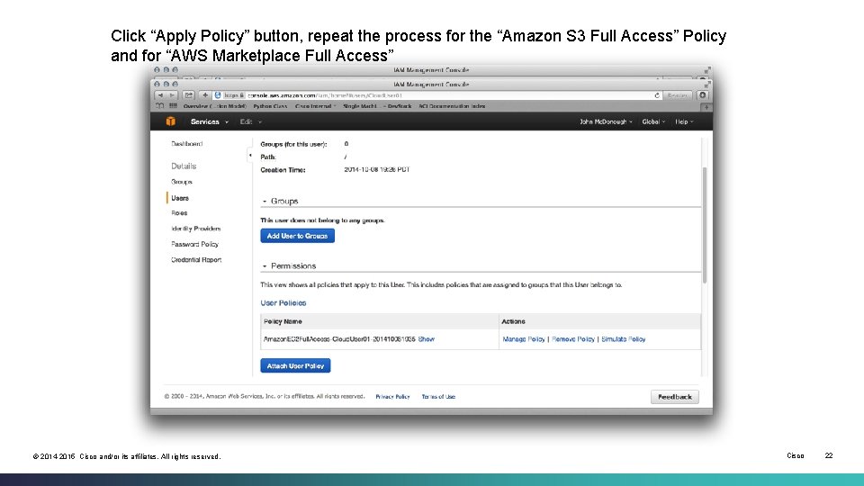Screen dimensions: 864x486
Task: Click Manage Policy link
Action: (x=524, y=339)
